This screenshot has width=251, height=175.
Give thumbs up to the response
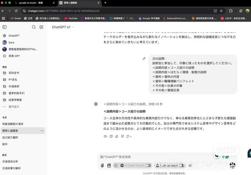click(117, 136)
